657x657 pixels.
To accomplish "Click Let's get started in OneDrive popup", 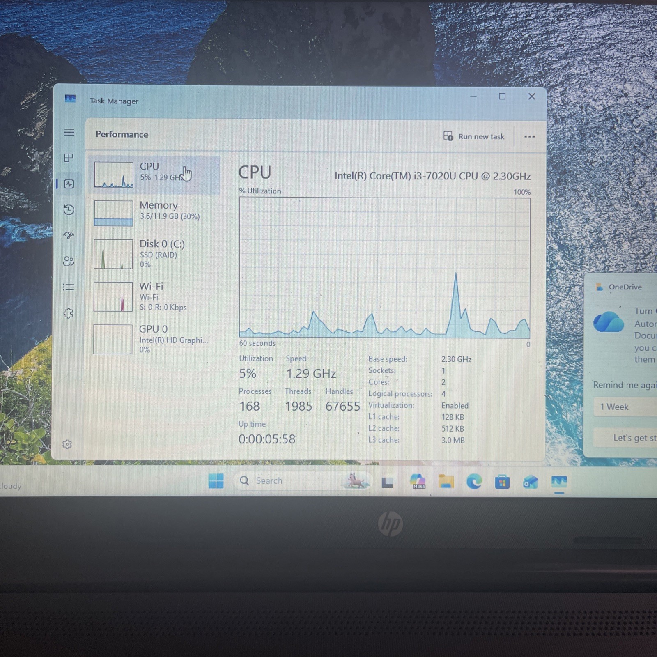I will click(x=625, y=438).
